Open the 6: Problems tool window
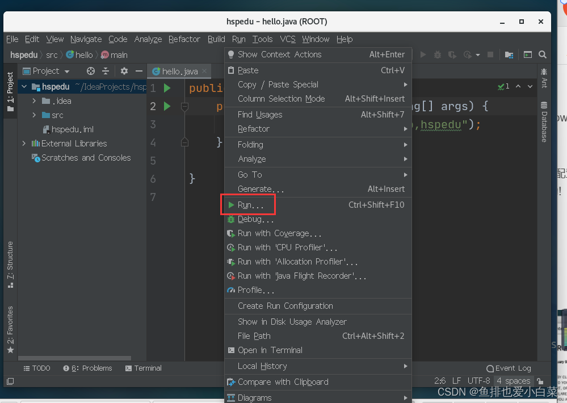567x403 pixels. pos(87,368)
